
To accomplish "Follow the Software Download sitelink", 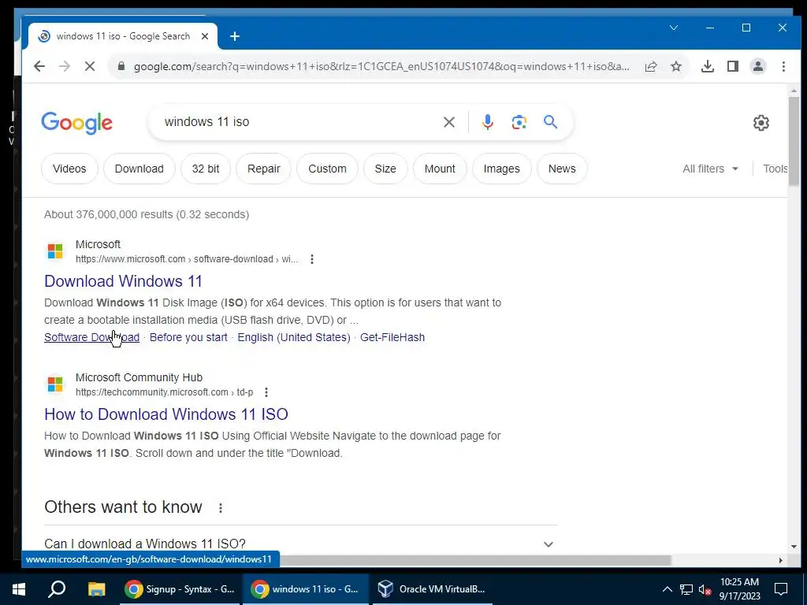I will (x=91, y=337).
